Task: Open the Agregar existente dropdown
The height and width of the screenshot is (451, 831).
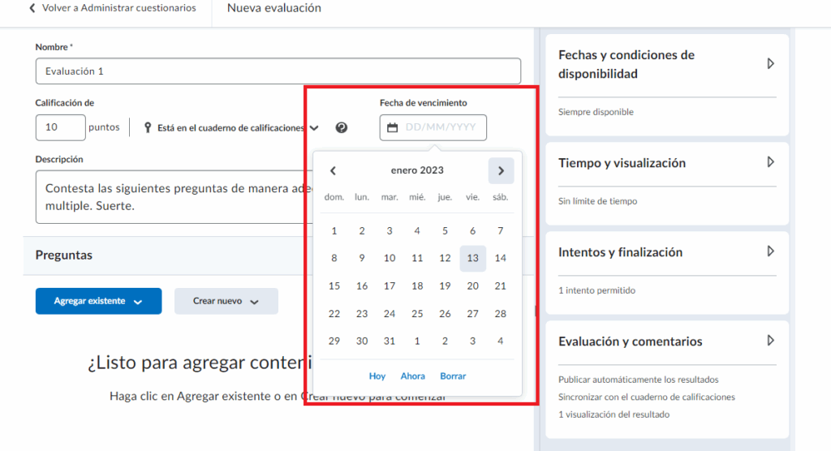Action: 98,301
